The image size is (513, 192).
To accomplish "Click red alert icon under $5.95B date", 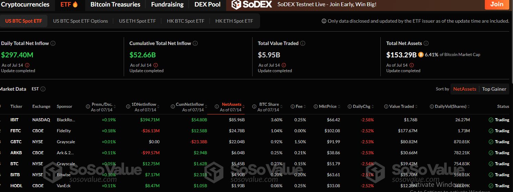I will 284,65.
